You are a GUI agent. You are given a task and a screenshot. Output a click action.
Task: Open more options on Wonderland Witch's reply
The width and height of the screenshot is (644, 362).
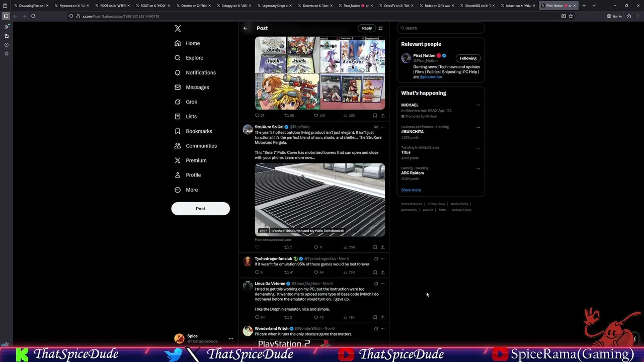coord(382,329)
